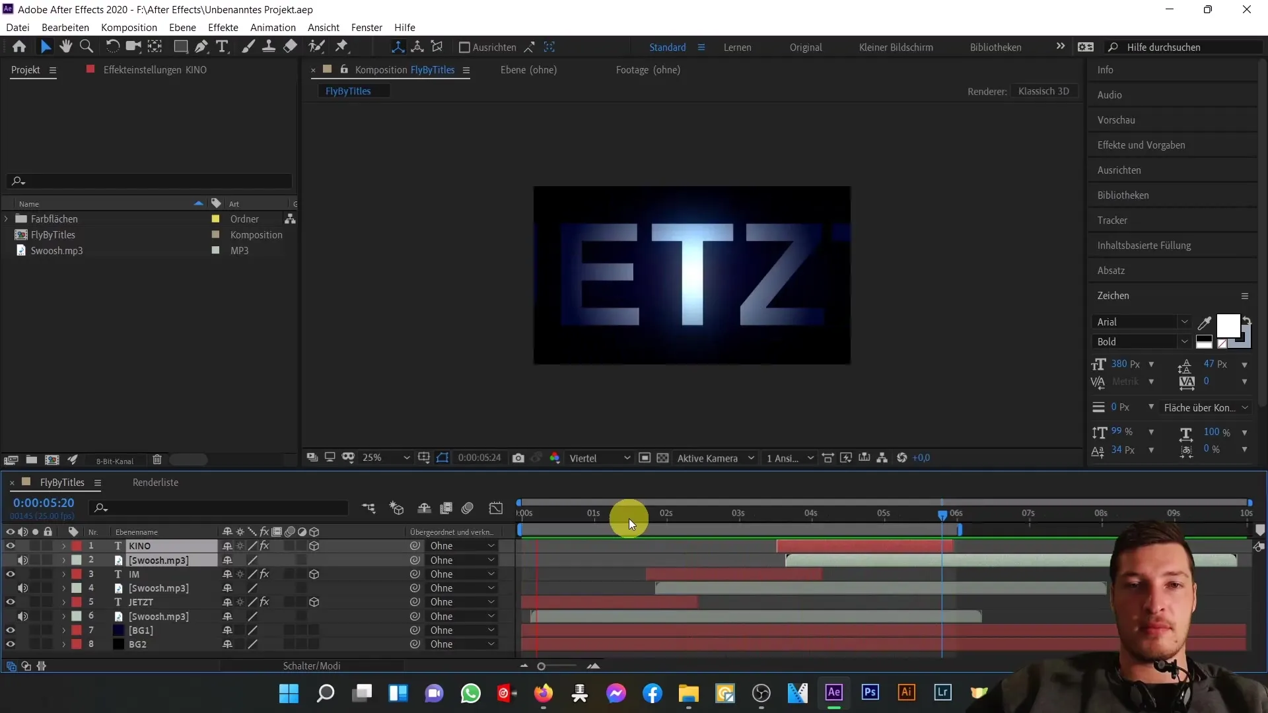This screenshot has height=713, width=1268.
Task: Switch to Kleiner Bildschirm workspace
Action: pyautogui.click(x=896, y=48)
